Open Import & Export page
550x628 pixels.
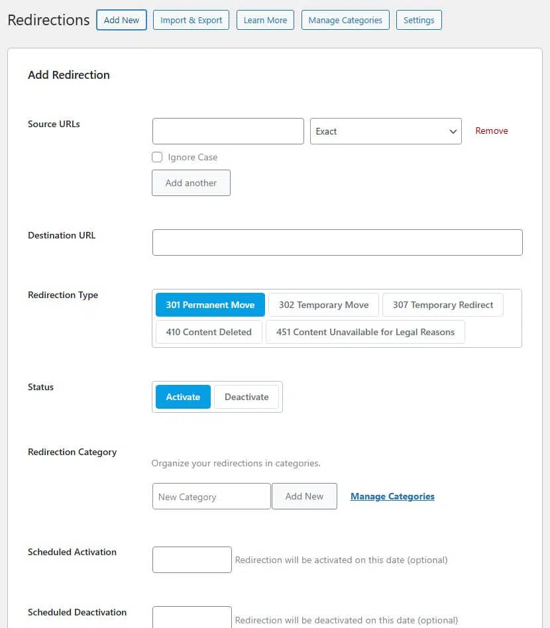coord(191,20)
